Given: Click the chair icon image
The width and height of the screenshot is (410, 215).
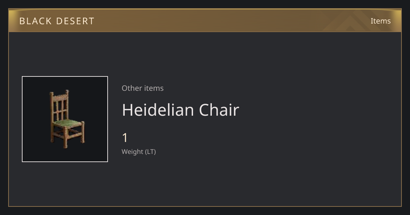Looking at the screenshot, I should (x=67, y=119).
